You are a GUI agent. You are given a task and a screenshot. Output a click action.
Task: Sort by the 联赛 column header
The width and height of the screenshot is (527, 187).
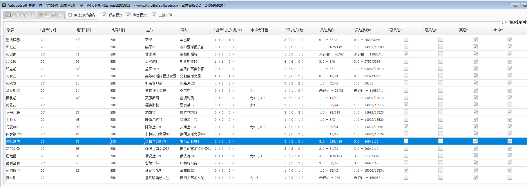click(11, 30)
